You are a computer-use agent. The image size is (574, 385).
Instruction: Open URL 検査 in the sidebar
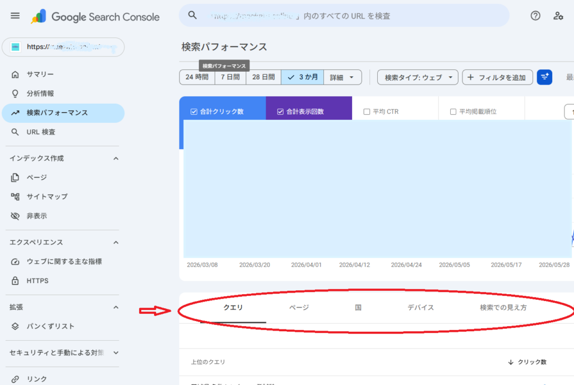click(63, 132)
